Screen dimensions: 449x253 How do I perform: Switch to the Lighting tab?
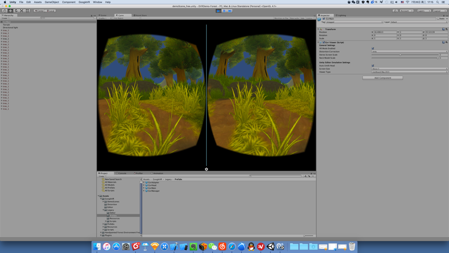click(341, 15)
